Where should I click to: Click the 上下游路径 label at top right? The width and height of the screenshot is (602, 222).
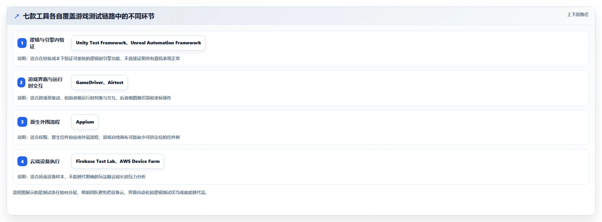click(x=578, y=14)
